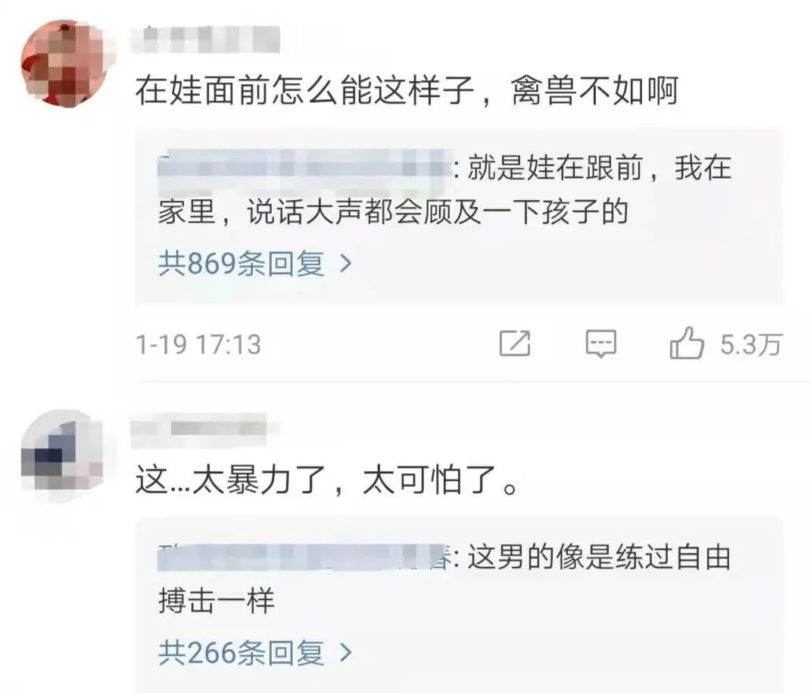Tap blurred replier name before 就是娃在跟前
The width and height of the screenshot is (811, 693).
304,166
